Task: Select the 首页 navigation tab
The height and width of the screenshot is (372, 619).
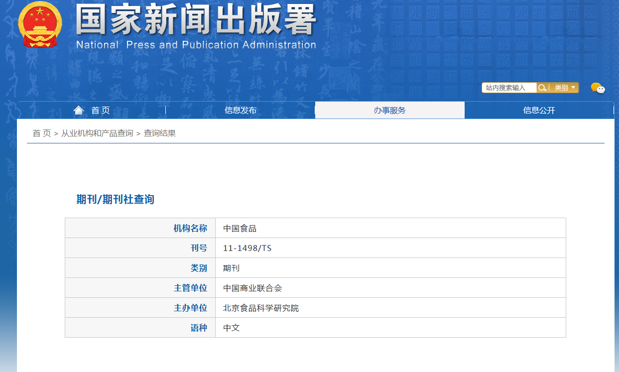Action: [101, 110]
